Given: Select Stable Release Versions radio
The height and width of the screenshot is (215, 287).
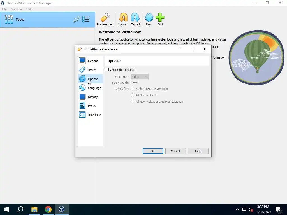Looking at the screenshot, I should coord(132,89).
